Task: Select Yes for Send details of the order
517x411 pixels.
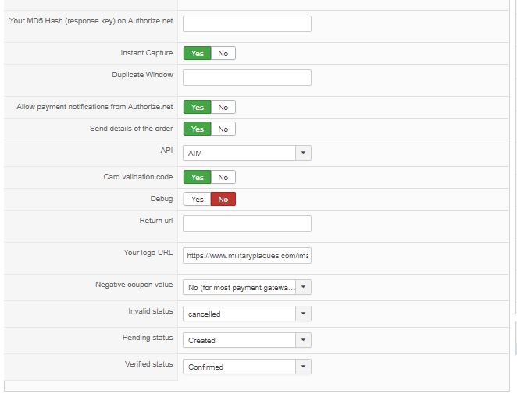Action: [197, 129]
